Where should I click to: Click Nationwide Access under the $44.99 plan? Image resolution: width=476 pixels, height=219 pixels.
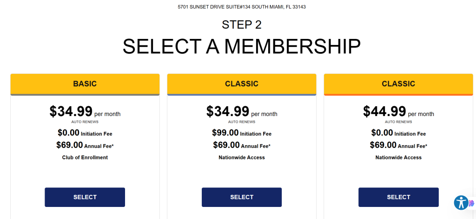pos(398,157)
